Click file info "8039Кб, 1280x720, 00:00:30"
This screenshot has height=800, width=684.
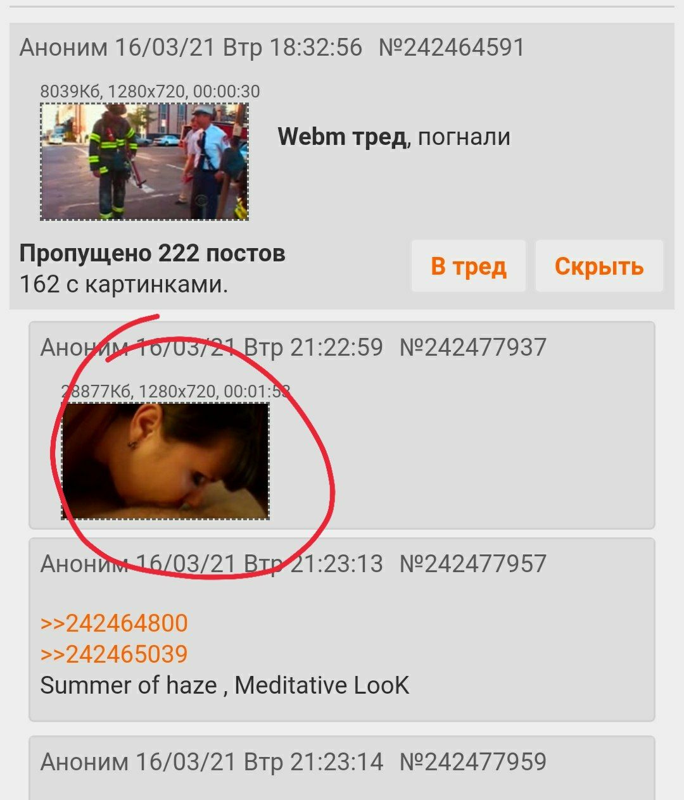(x=150, y=91)
